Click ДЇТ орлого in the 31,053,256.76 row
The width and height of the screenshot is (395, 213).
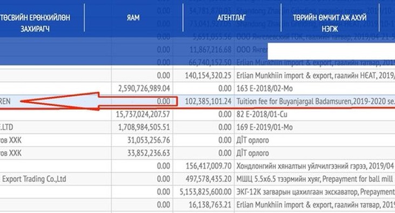[252, 140]
